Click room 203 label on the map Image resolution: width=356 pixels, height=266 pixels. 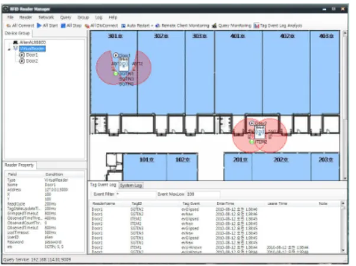pyautogui.click(x=326, y=160)
